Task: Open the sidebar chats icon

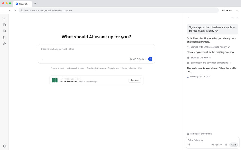Action: click(x=4, y=31)
